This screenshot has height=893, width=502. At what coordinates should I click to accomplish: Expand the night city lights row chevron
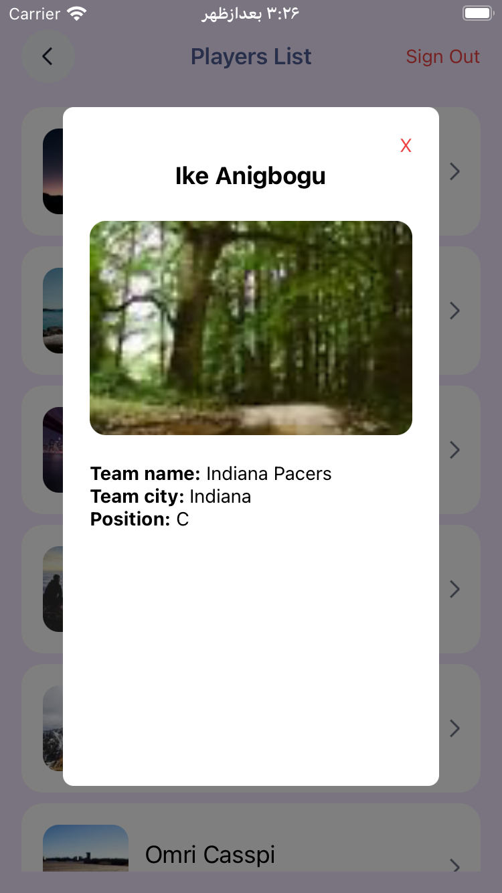454,450
